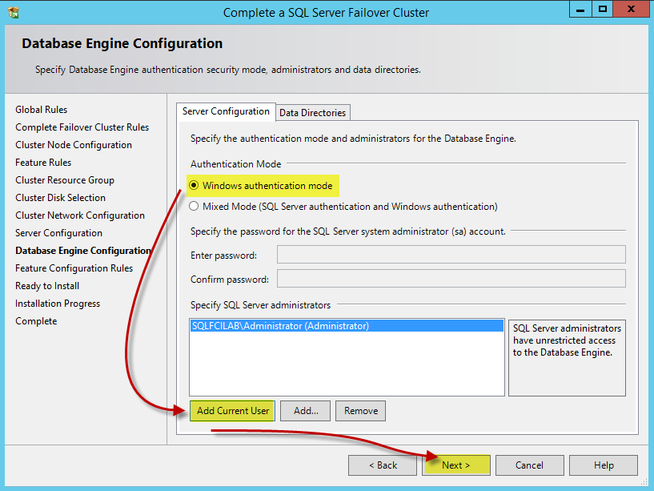Viewport: 654px width, 491px height.
Task: Select SQLFCILAB\Administrator in administrators list
Action: 347,326
